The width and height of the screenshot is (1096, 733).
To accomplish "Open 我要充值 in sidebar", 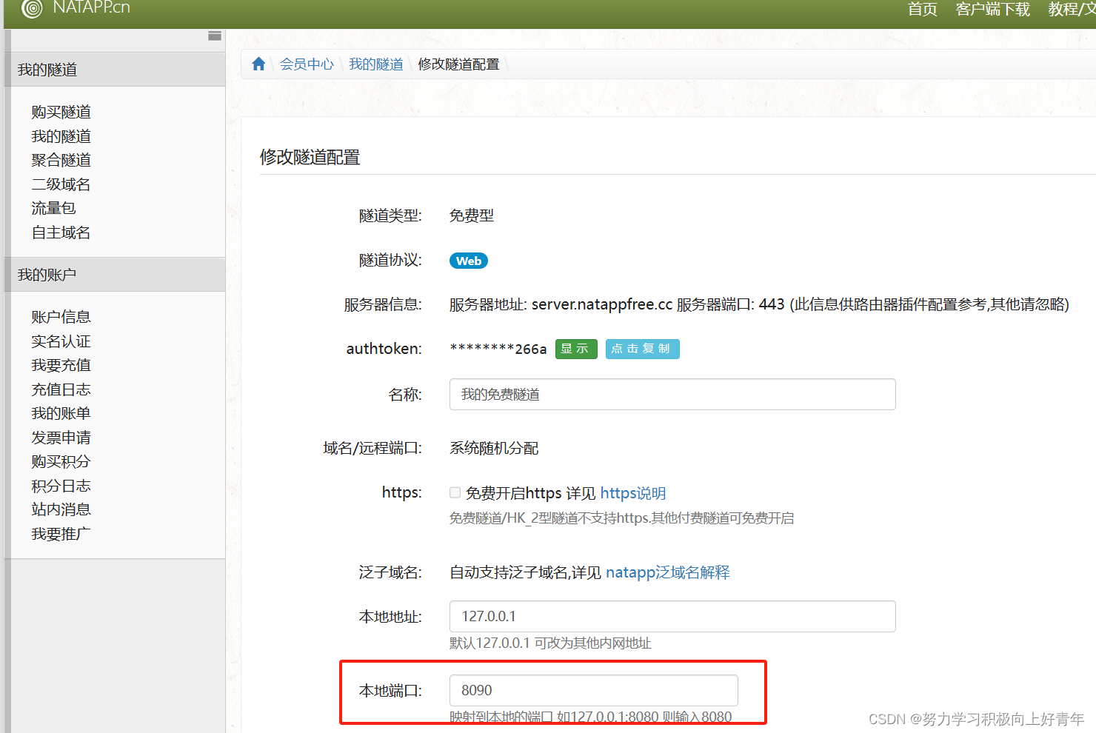I will [61, 365].
